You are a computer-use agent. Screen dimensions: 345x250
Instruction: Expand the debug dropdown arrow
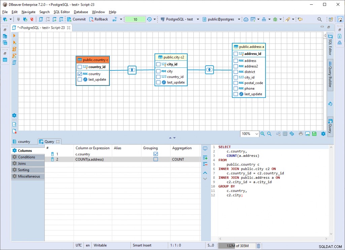(x=281, y=19)
